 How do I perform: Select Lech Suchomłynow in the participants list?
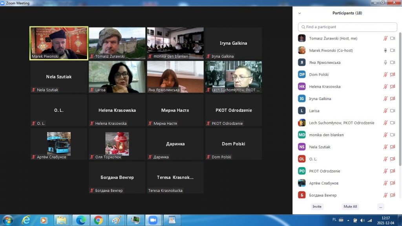[x=342, y=123]
